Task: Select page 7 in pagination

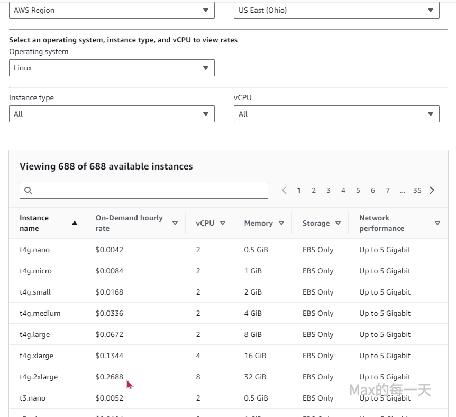Action: click(388, 190)
